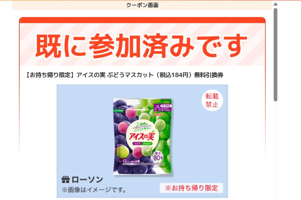
Task: Click the ぶどう マスカット flavor labels on package
Action: tap(142, 144)
